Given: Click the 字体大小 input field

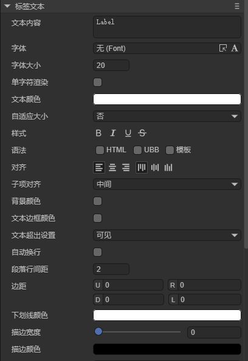Looking at the screenshot, I should [x=111, y=66].
